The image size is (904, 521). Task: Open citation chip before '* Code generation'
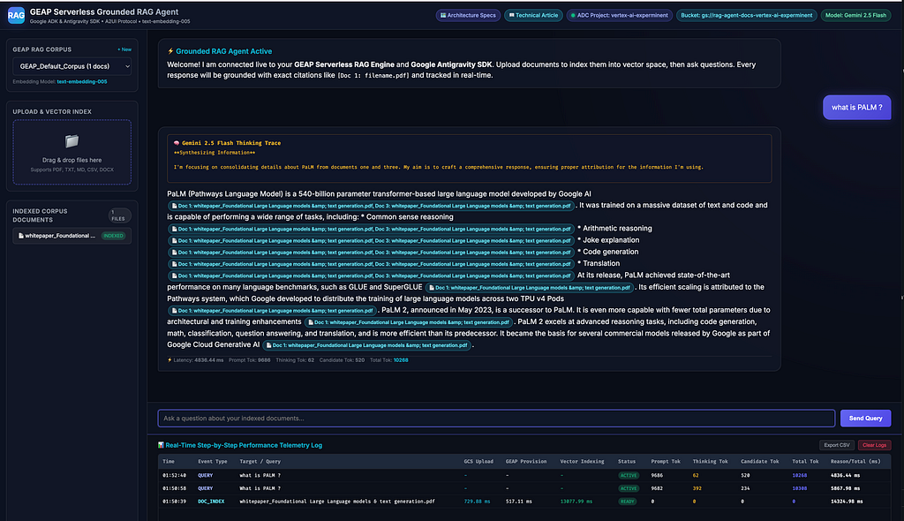(371, 253)
